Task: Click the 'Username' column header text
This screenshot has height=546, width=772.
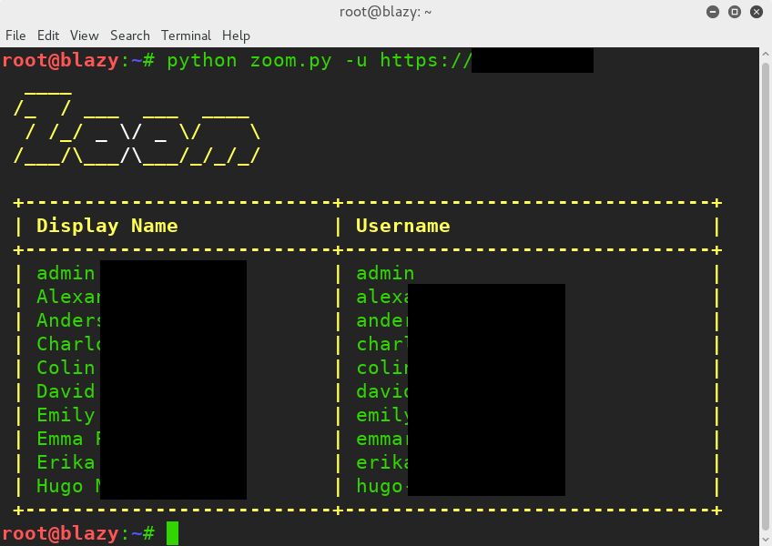Action: 403,226
